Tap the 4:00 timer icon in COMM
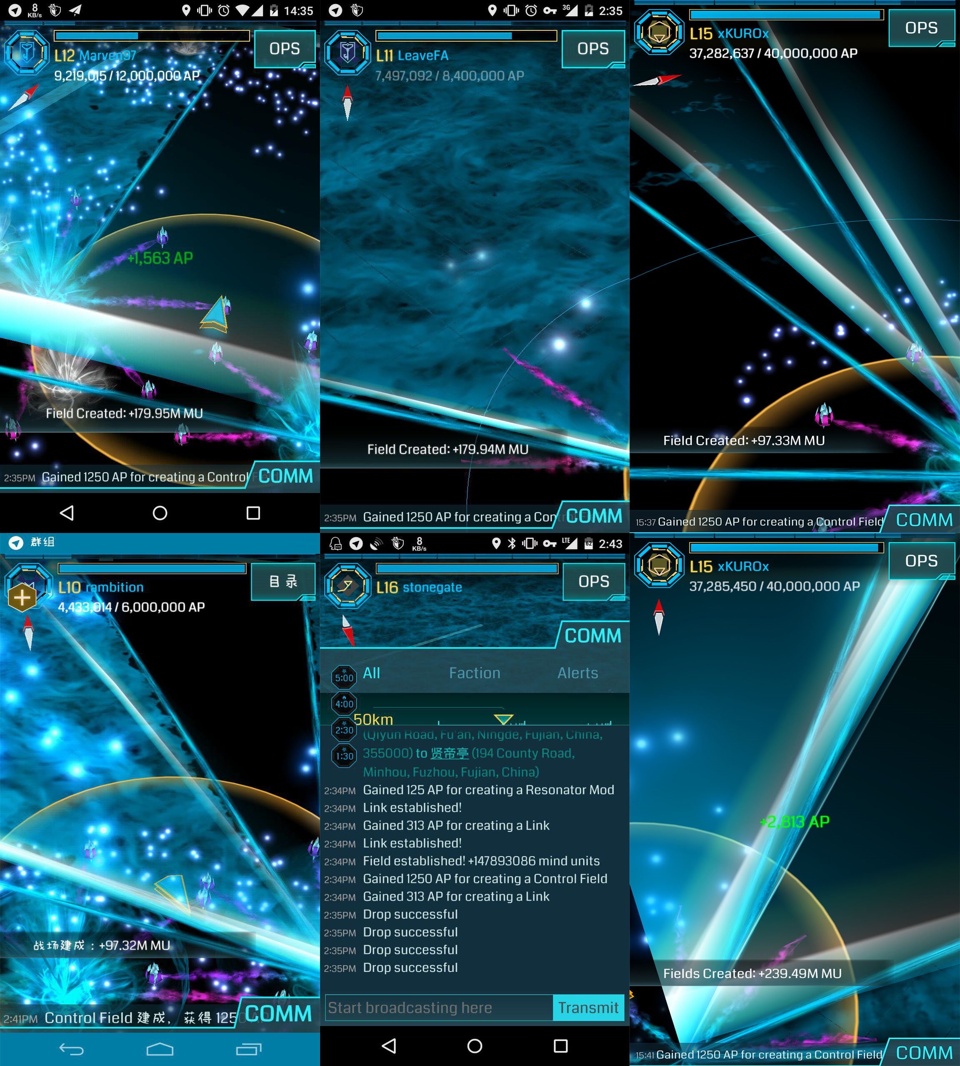This screenshot has height=1066, width=960. click(x=344, y=703)
